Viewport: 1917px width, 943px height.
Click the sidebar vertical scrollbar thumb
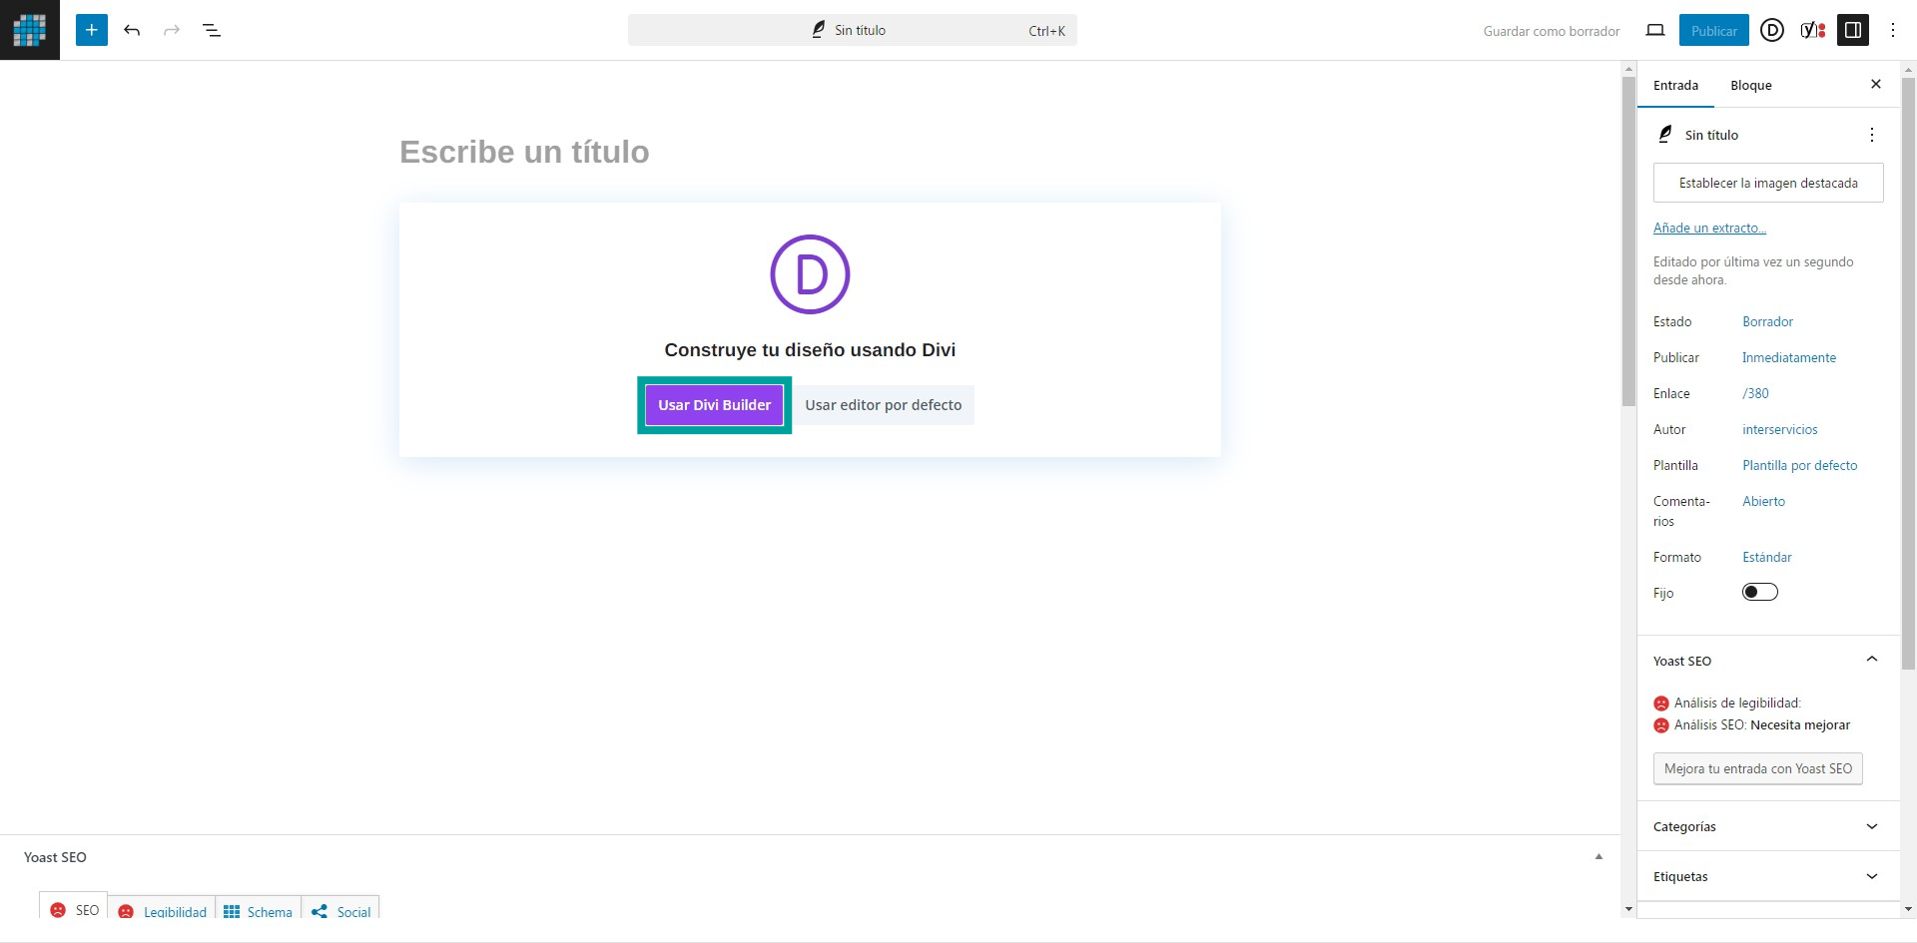point(1908,371)
